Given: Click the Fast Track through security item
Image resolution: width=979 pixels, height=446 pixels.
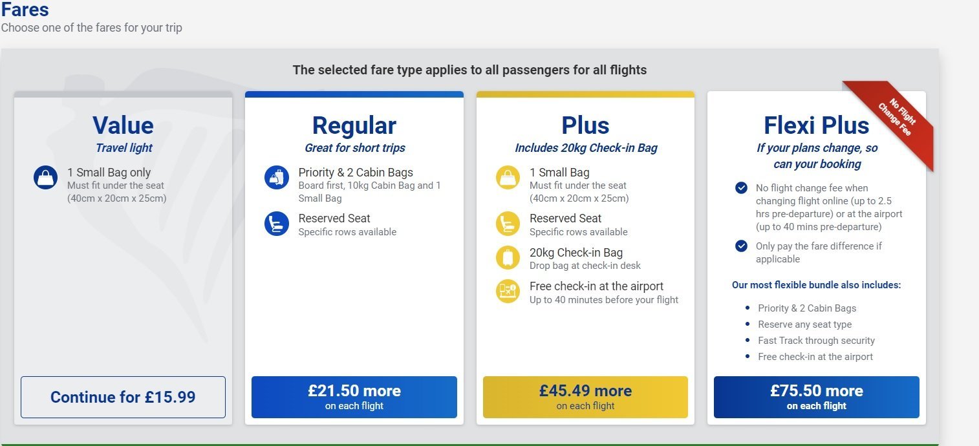Looking at the screenshot, I should coord(816,341).
